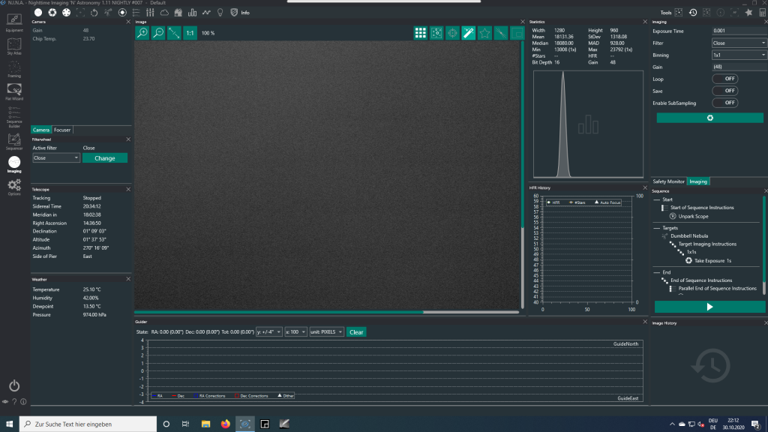Enable the Loop switch
This screenshot has width=768, height=432.
coord(724,79)
